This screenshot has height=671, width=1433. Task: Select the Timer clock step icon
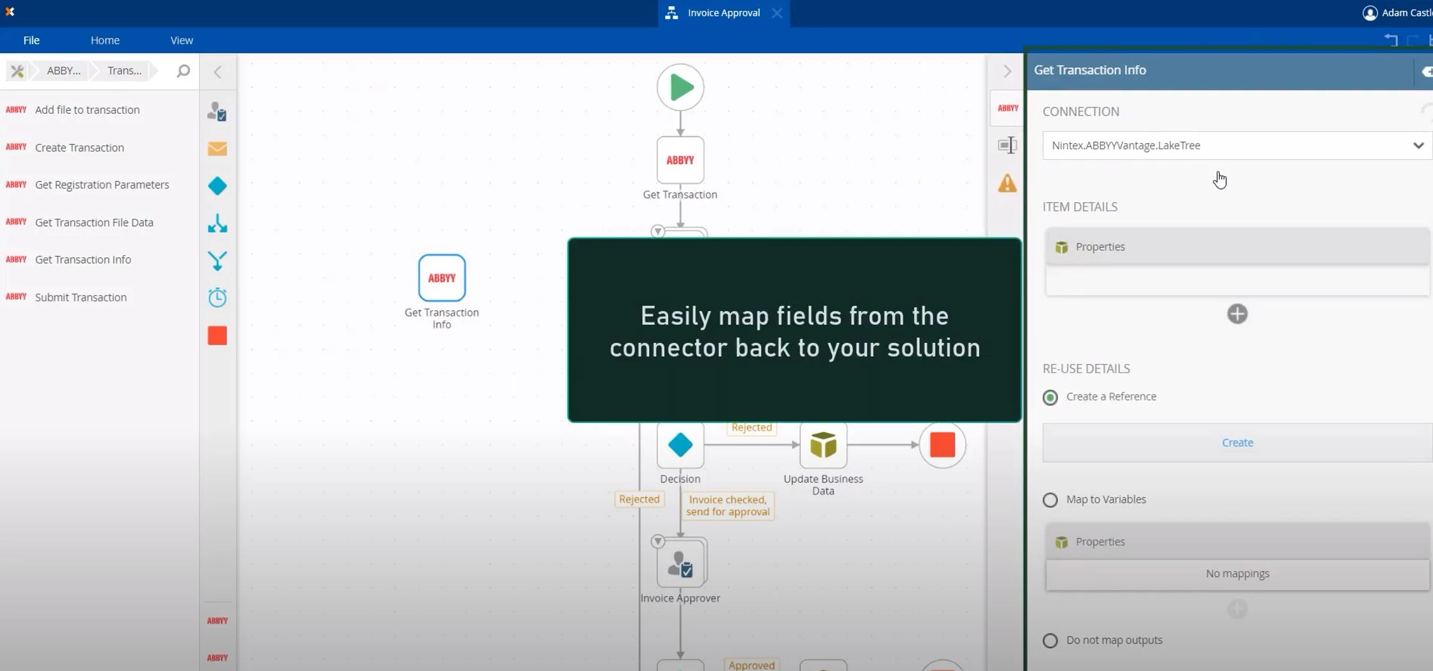[218, 297]
